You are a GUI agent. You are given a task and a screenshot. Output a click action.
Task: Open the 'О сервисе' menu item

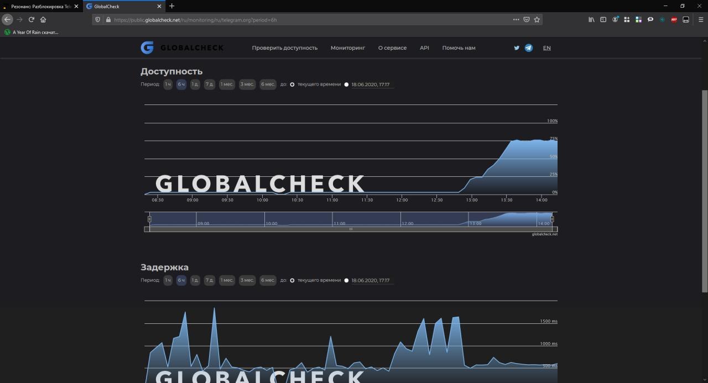click(x=392, y=48)
